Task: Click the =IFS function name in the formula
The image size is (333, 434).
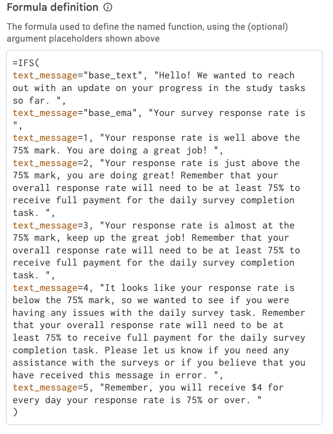Action: click(23, 62)
